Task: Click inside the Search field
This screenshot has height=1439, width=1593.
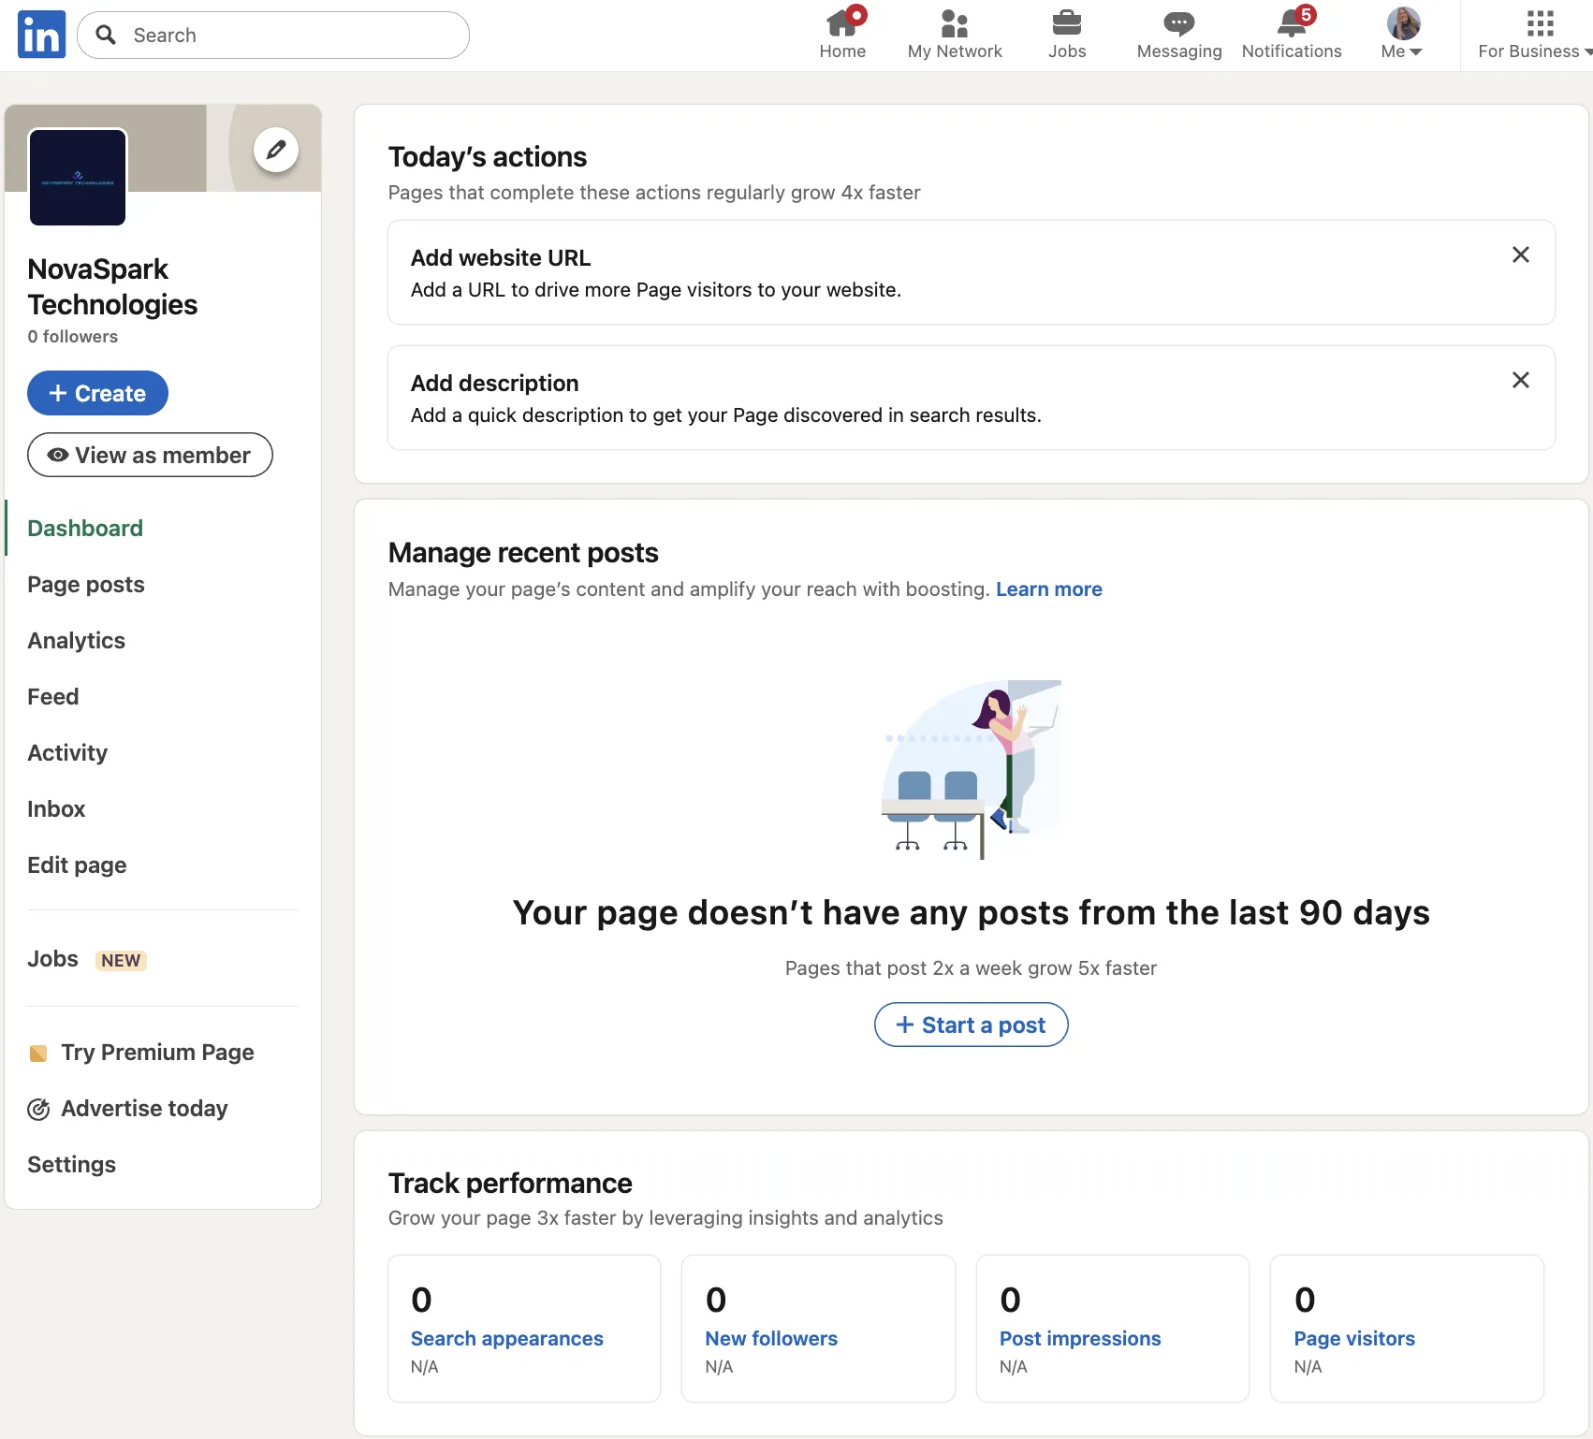Action: point(271,35)
